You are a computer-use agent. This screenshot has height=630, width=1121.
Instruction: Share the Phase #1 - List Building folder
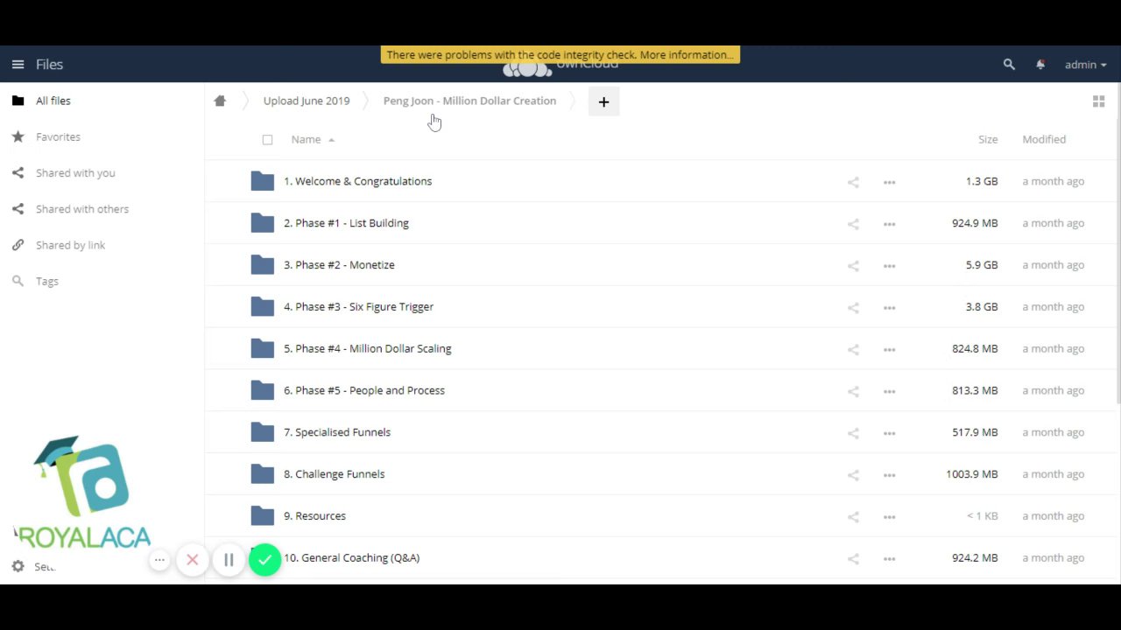(853, 224)
